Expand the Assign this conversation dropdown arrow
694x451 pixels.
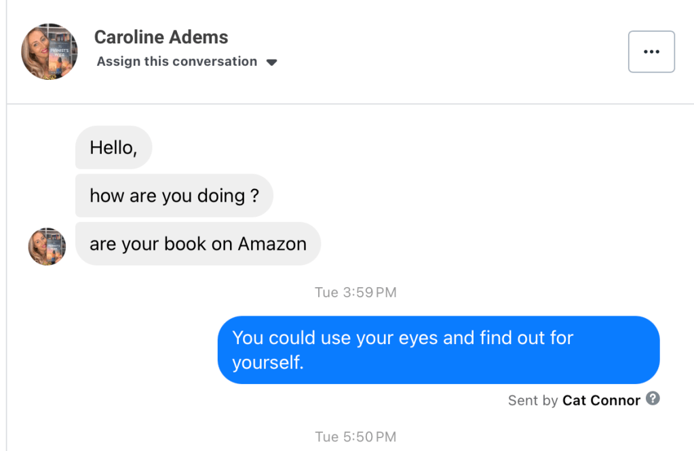(x=271, y=62)
